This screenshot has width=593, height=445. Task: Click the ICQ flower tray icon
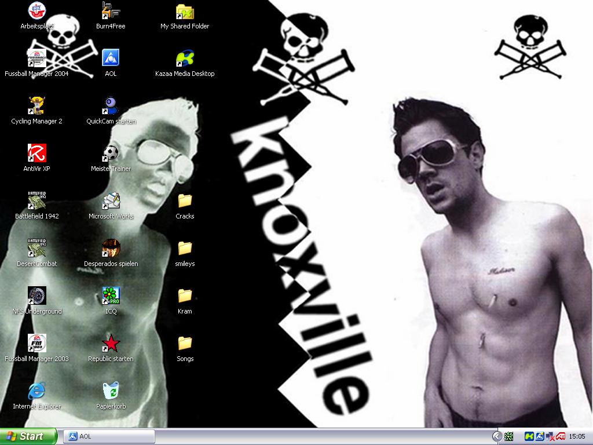coord(509,437)
